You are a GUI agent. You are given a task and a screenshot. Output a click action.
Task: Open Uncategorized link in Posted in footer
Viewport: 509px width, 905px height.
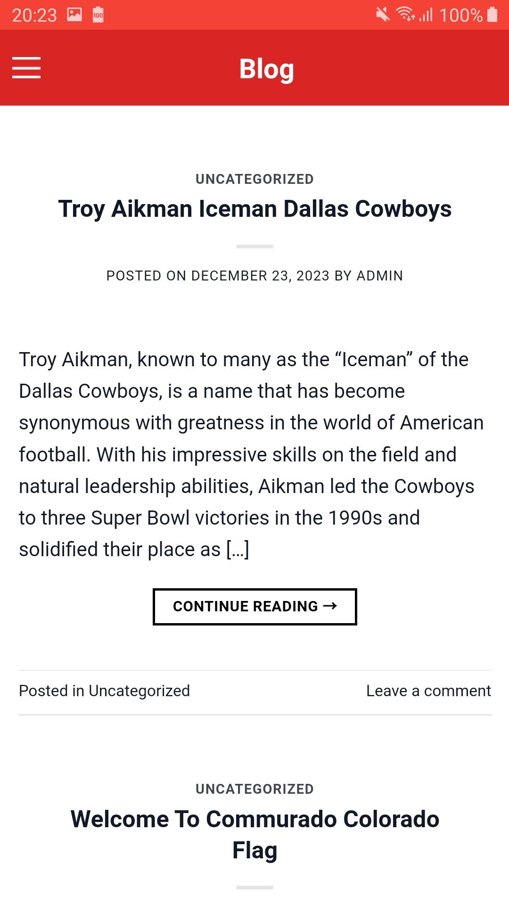tap(139, 691)
